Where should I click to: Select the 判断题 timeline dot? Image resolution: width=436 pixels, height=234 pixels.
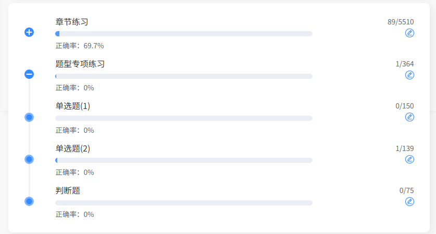(x=29, y=201)
